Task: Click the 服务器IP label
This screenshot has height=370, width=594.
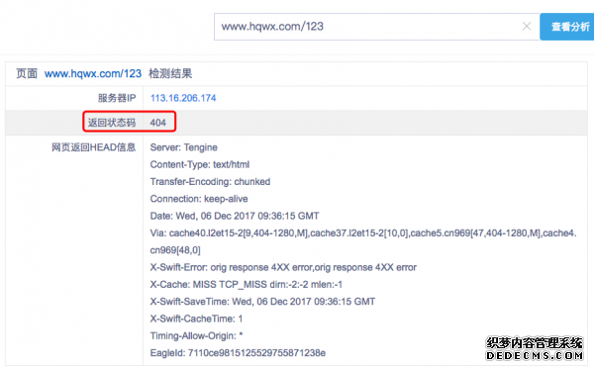Action: click(117, 98)
